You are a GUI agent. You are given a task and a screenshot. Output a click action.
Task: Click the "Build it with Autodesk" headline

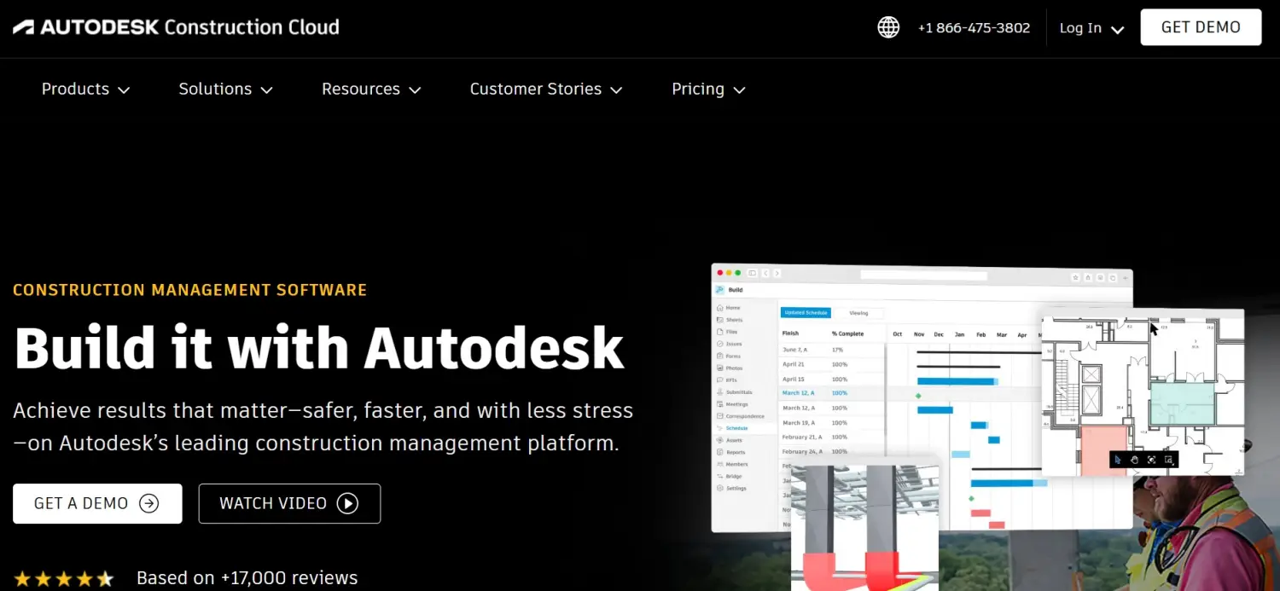pos(319,347)
